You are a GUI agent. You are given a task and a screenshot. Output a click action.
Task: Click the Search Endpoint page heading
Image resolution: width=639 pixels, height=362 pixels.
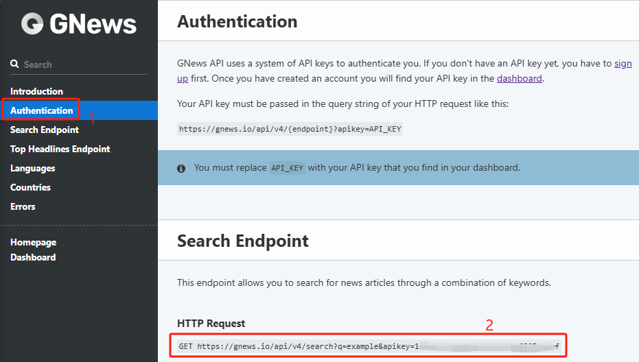coord(243,241)
